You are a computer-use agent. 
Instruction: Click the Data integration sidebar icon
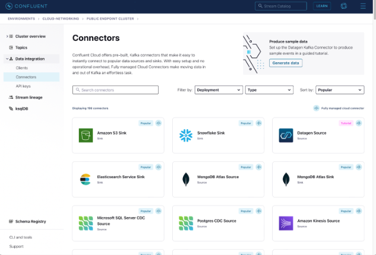click(11, 59)
